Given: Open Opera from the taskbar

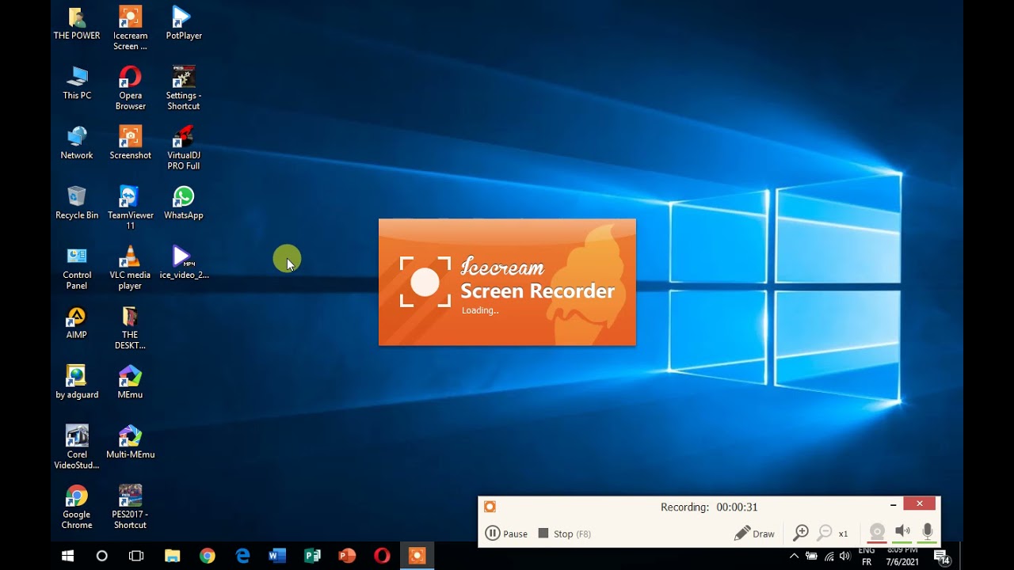Looking at the screenshot, I should [382, 556].
